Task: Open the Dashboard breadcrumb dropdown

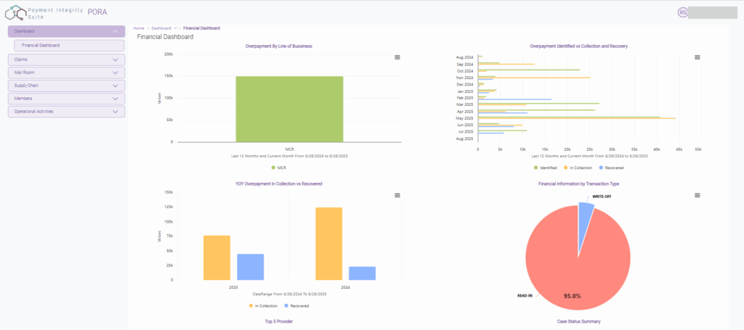Action: (x=176, y=28)
